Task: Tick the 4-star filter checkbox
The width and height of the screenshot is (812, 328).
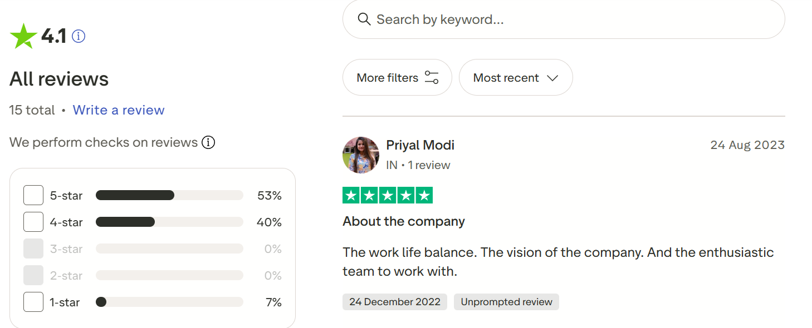Action: point(33,222)
